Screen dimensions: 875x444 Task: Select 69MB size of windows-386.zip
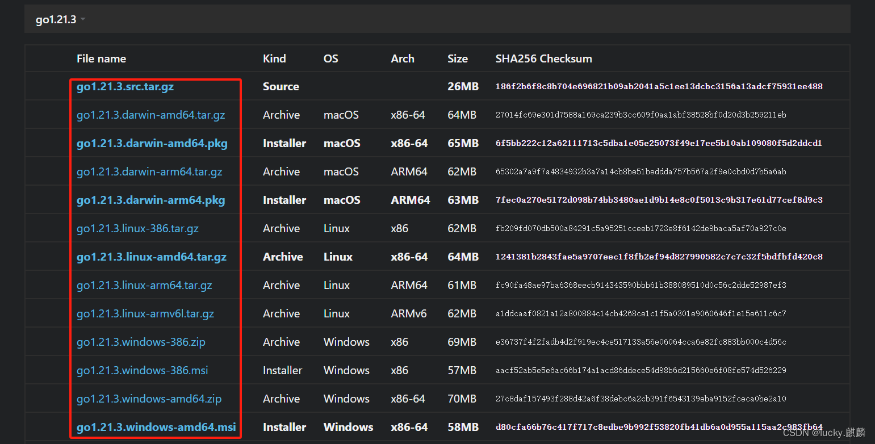tap(462, 342)
